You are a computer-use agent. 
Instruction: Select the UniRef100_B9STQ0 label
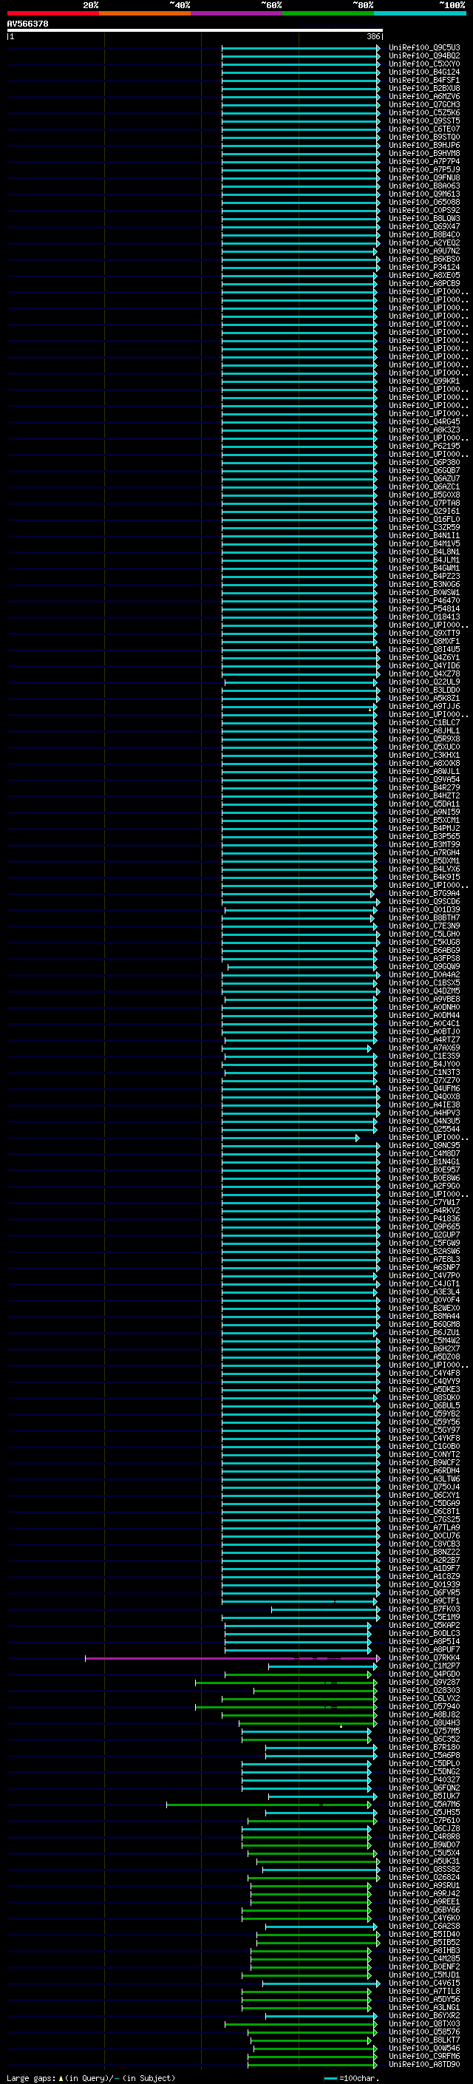[x=424, y=137]
